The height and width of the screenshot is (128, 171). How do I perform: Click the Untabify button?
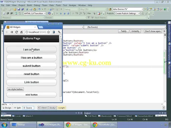135,31
